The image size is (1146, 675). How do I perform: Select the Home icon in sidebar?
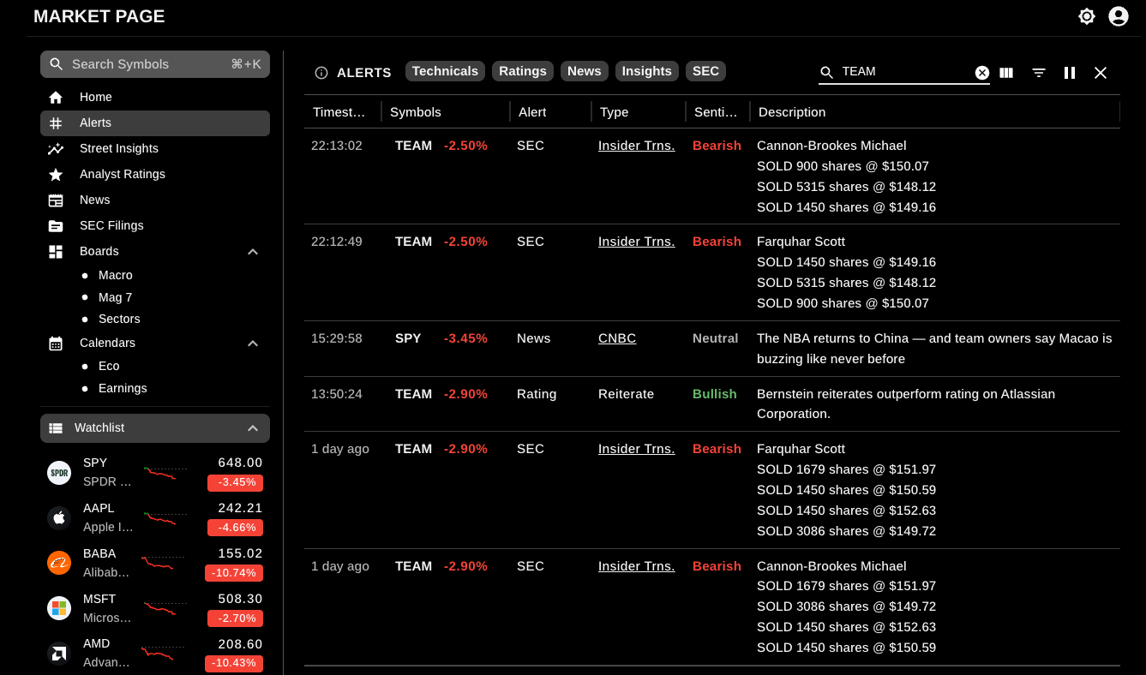56,97
